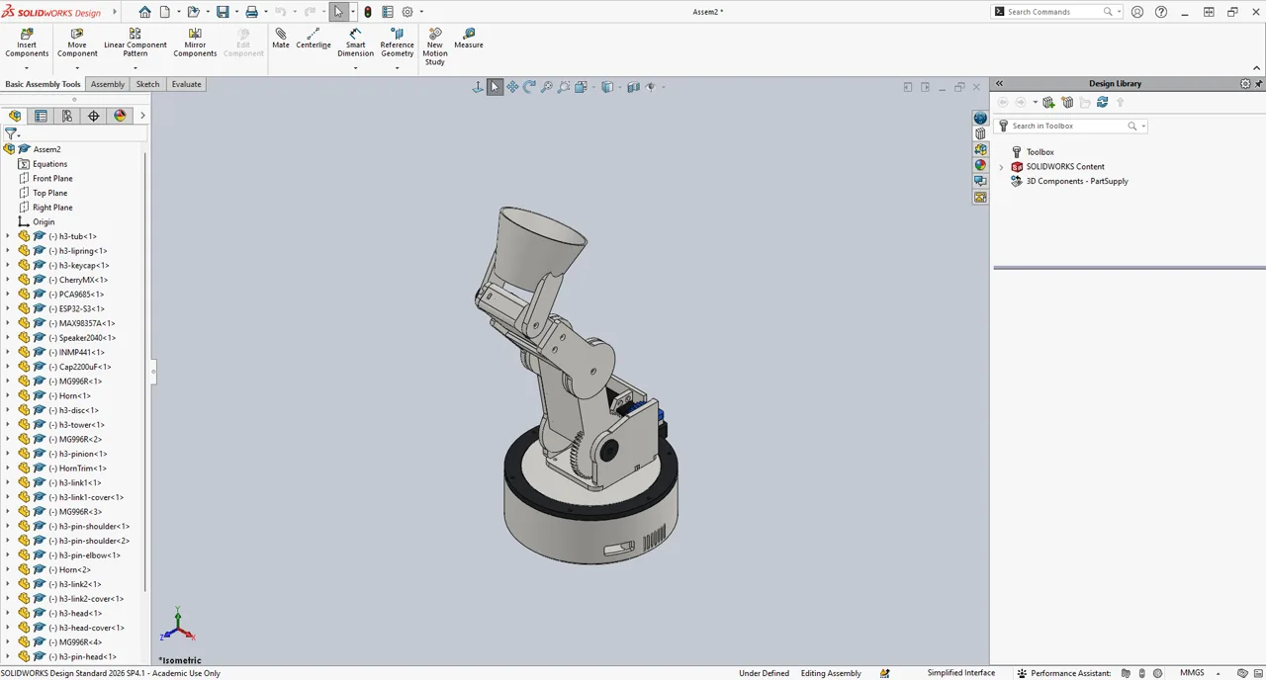Save the assembly with the floppy disk icon
The width and height of the screenshot is (1266, 680).
pyautogui.click(x=223, y=12)
